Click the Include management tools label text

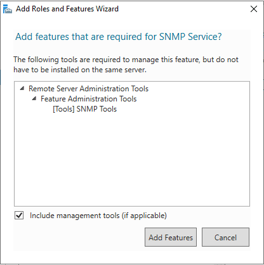98,216
